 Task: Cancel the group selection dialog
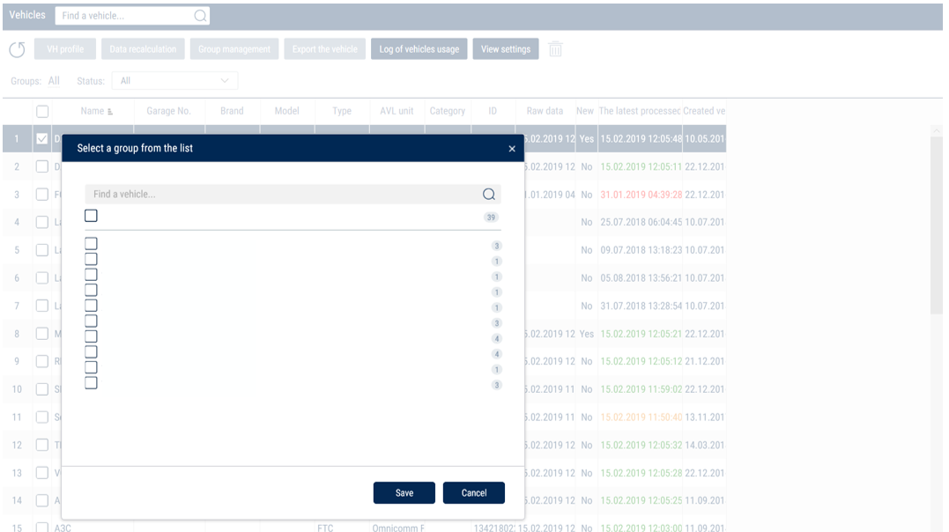[474, 492]
